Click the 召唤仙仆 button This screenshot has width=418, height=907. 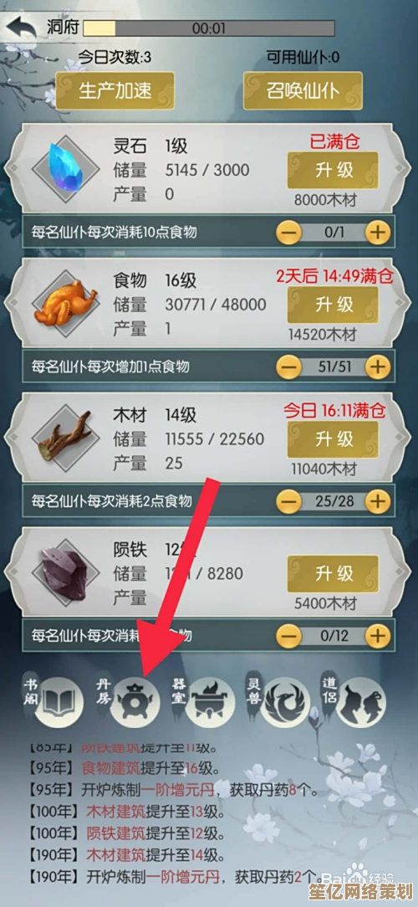pos(303,91)
